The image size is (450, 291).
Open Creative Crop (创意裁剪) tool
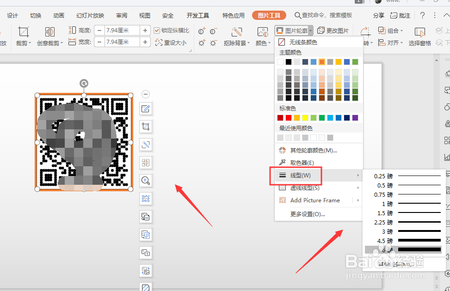(49, 36)
